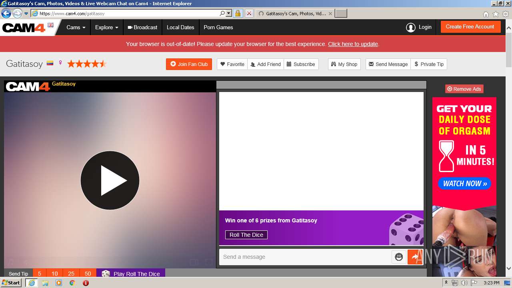
Task: Click the Gatitasoy name in video header
Action: tap(64, 84)
